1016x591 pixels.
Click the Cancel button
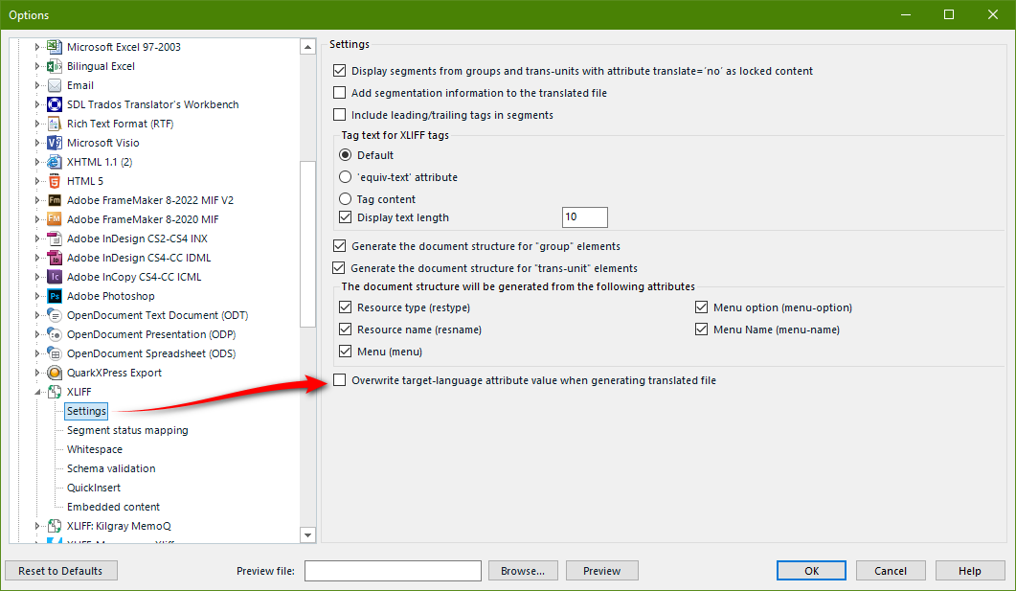click(891, 571)
